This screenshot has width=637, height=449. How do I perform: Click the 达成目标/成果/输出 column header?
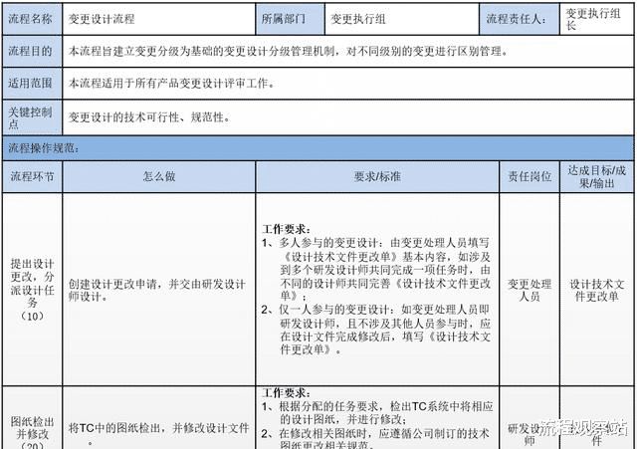597,177
